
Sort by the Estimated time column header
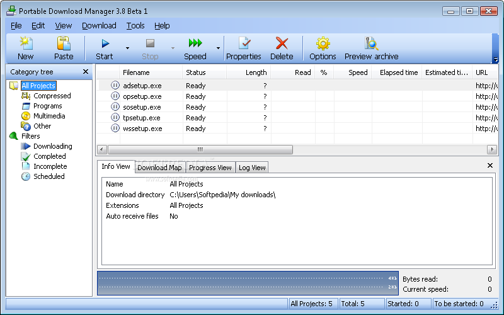(x=447, y=72)
